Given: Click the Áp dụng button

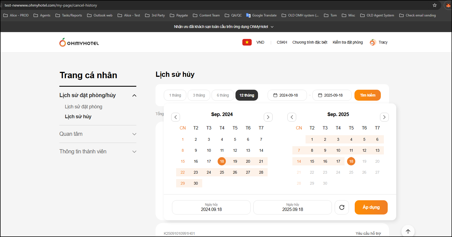Looking at the screenshot, I should tap(371, 207).
